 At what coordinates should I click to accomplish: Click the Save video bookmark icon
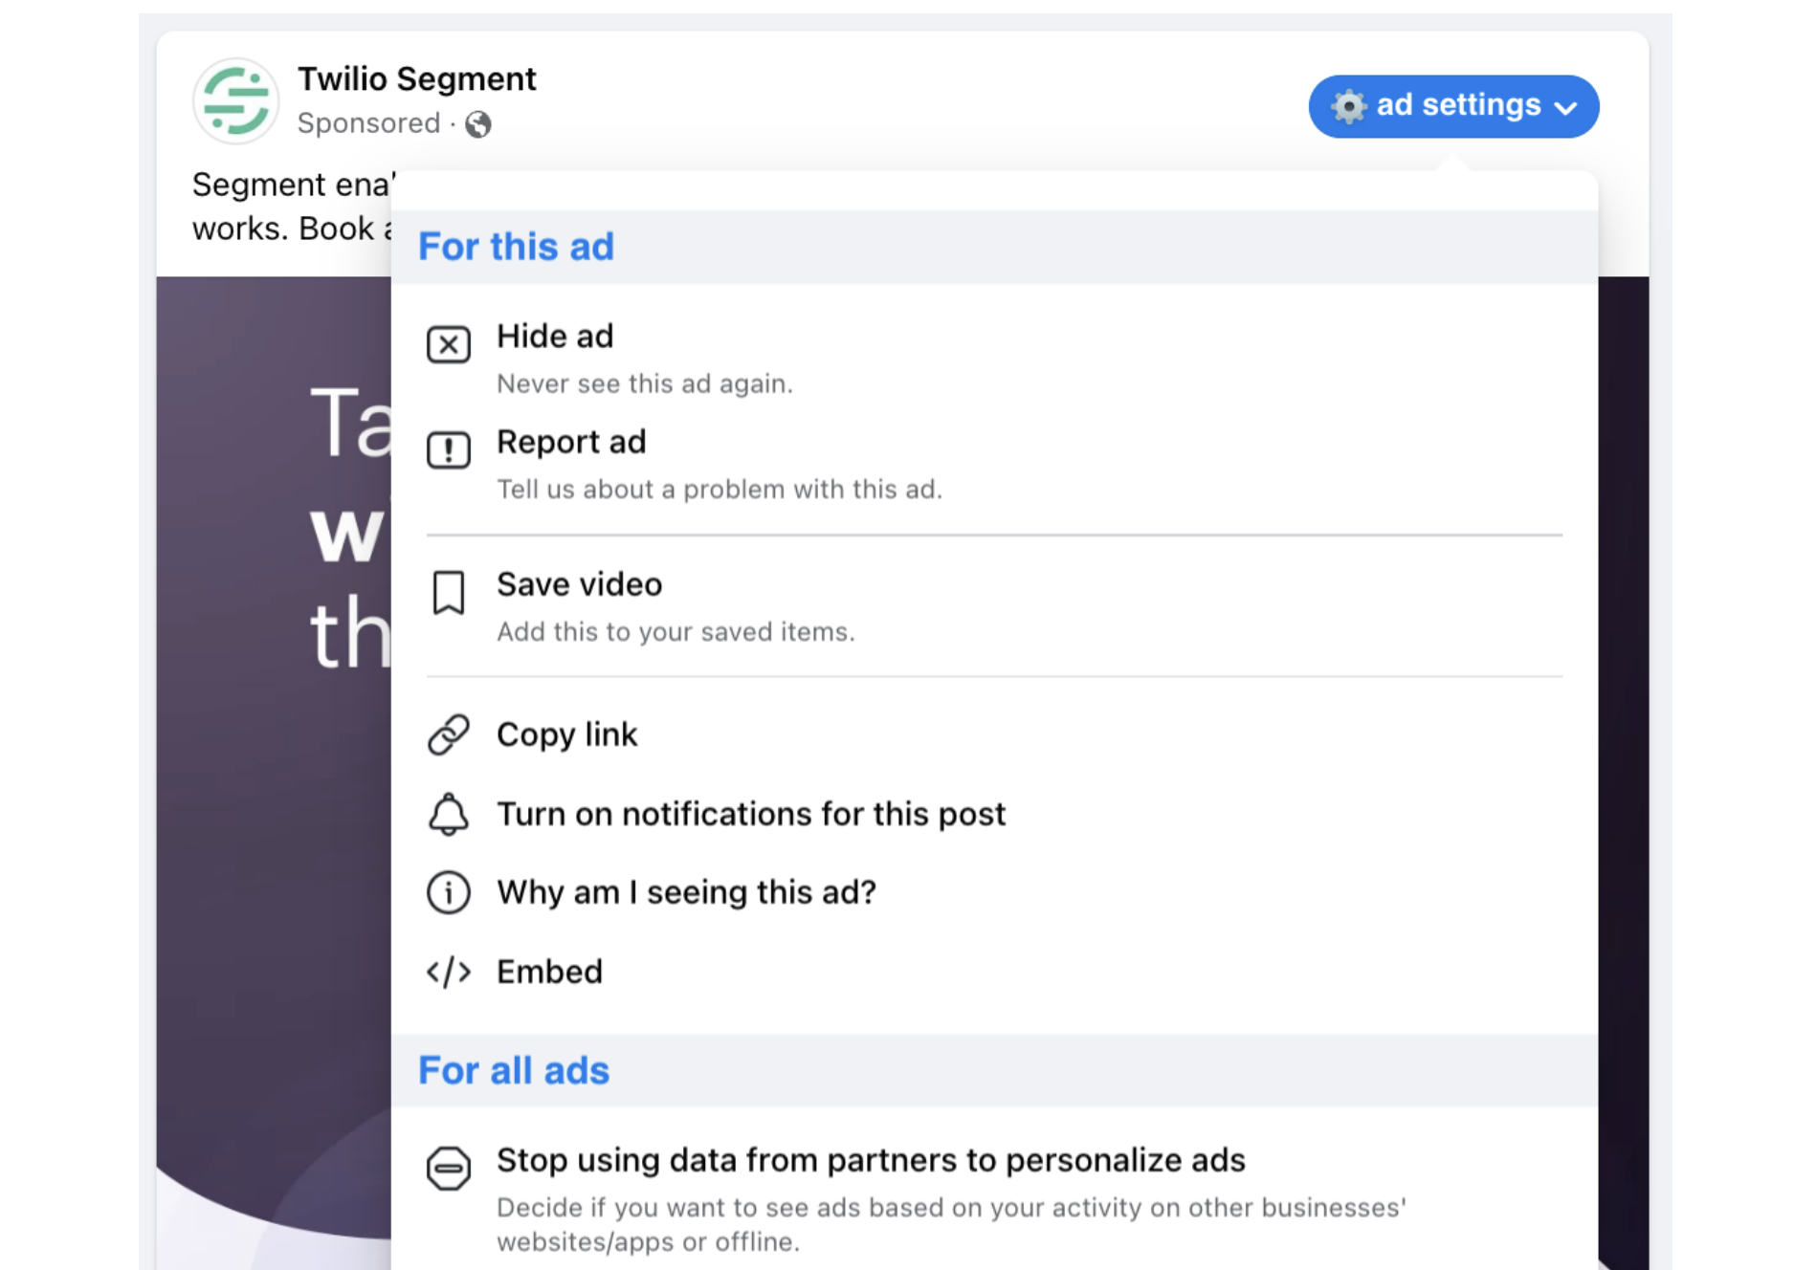tap(448, 593)
